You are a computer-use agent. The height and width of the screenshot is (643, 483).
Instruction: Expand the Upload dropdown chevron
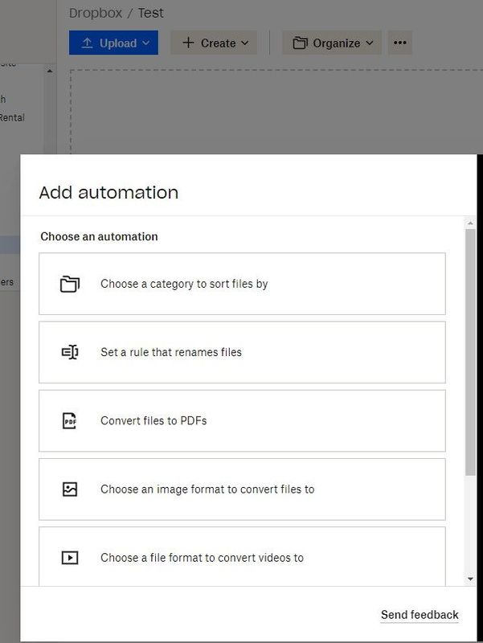click(145, 43)
